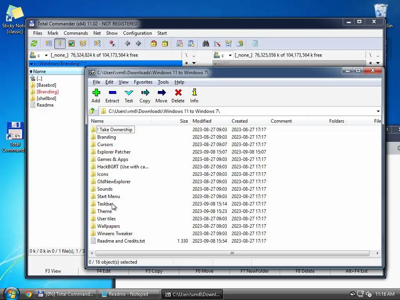
Task: Open the right drive c dropdown
Action: (x=230, y=55)
